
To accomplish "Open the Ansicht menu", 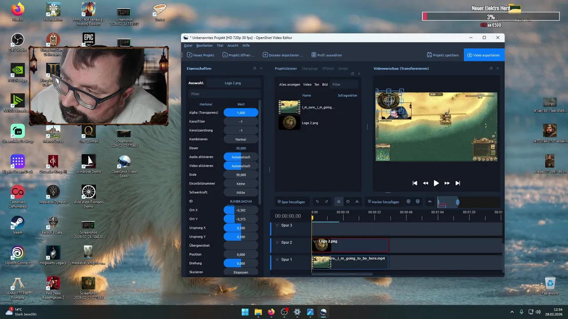I will coord(233,46).
